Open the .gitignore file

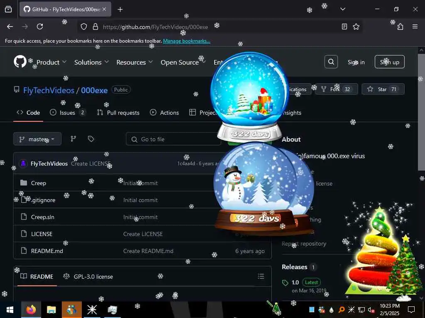[x=43, y=200]
